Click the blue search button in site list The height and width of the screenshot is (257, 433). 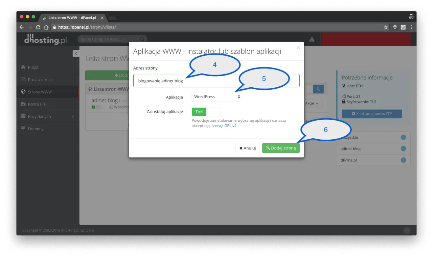click(318, 89)
